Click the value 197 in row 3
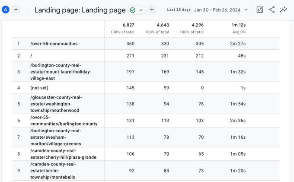The width and height of the screenshot is (294, 182). [x=130, y=72]
